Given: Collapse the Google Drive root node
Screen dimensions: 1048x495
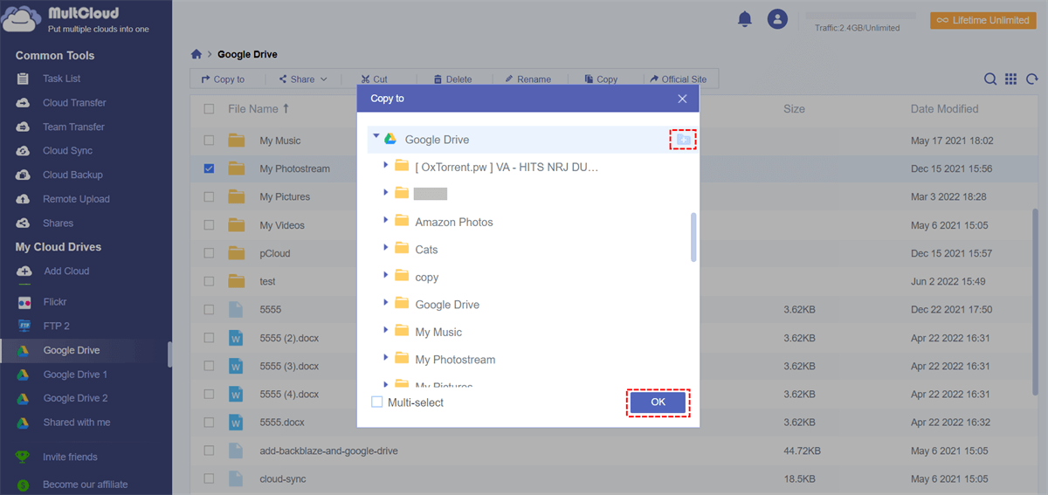Looking at the screenshot, I should pos(376,137).
